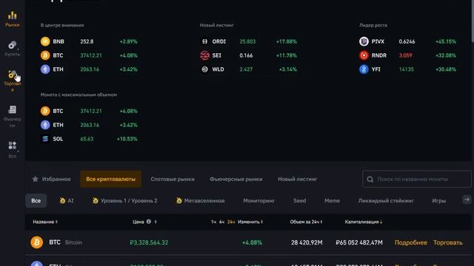This screenshot has width=474, height=266.
Task: Open the Купить (Buy) sidebar icon
Action: tap(13, 45)
